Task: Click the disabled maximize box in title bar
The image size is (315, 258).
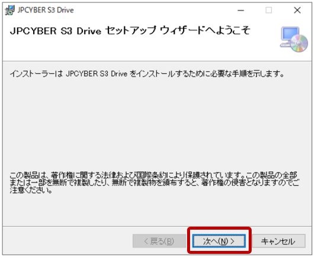Action: tap(269, 10)
